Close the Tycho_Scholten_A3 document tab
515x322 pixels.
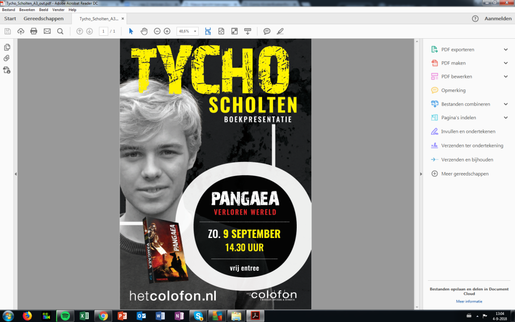pos(123,19)
